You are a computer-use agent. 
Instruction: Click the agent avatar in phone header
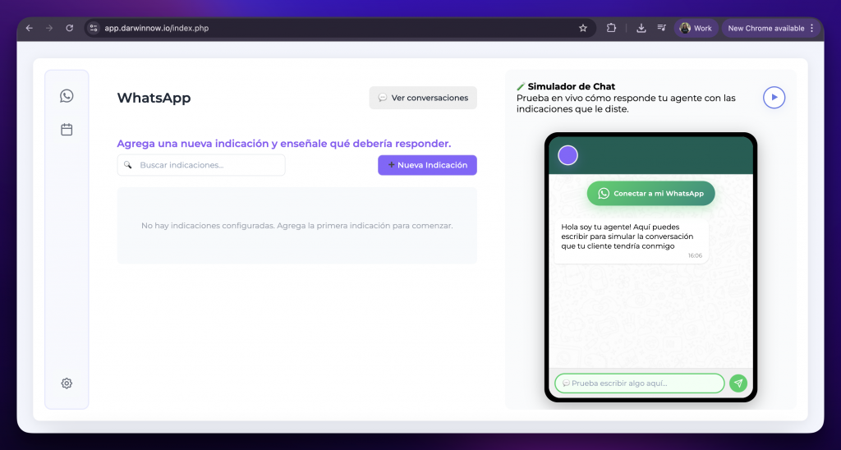click(x=568, y=155)
